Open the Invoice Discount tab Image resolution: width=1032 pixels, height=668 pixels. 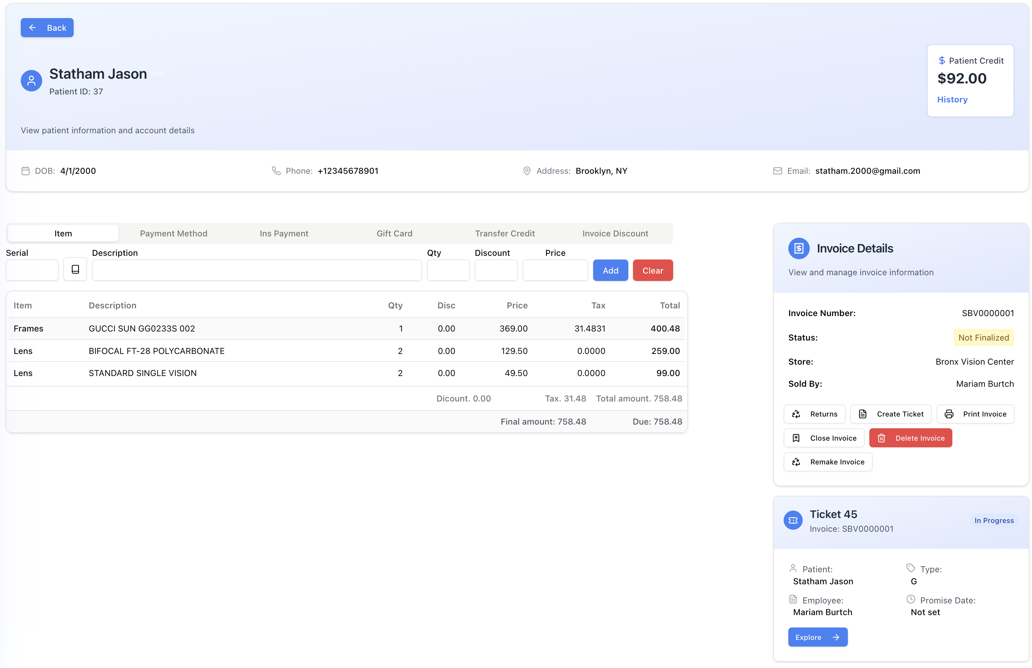615,233
